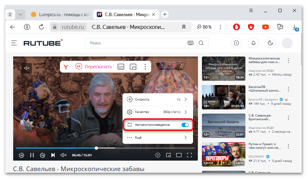The height and width of the screenshot is (178, 307).
Task: Click the upload video plus icon
Action: [236, 43]
